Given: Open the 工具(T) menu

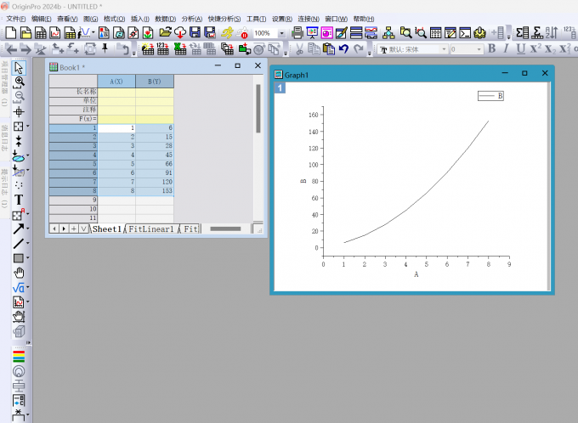Looking at the screenshot, I should (256, 19).
